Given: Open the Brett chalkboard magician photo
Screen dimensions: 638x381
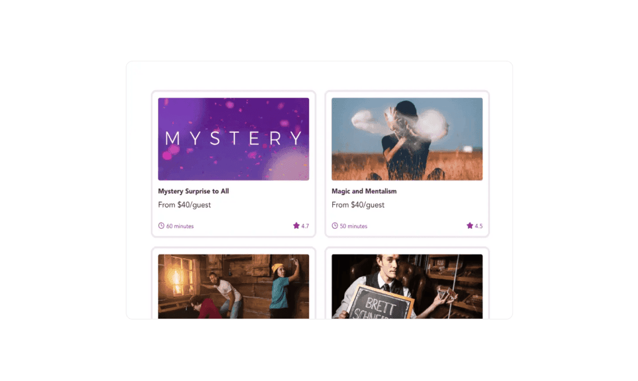Looking at the screenshot, I should point(407,286).
